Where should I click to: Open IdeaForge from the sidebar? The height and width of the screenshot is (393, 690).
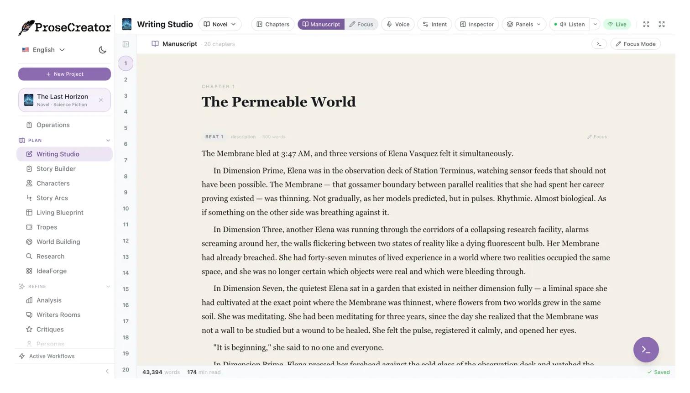pyautogui.click(x=51, y=271)
